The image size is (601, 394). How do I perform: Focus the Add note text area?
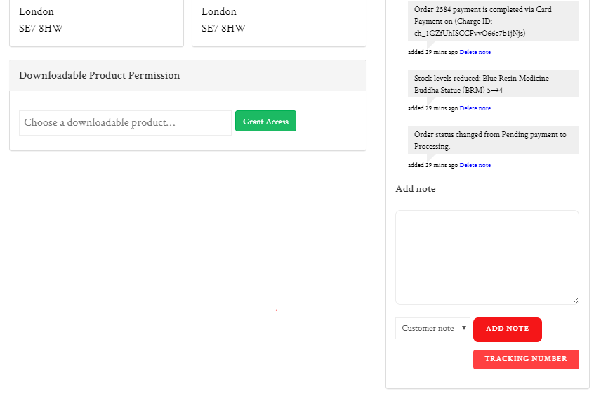pos(487,257)
